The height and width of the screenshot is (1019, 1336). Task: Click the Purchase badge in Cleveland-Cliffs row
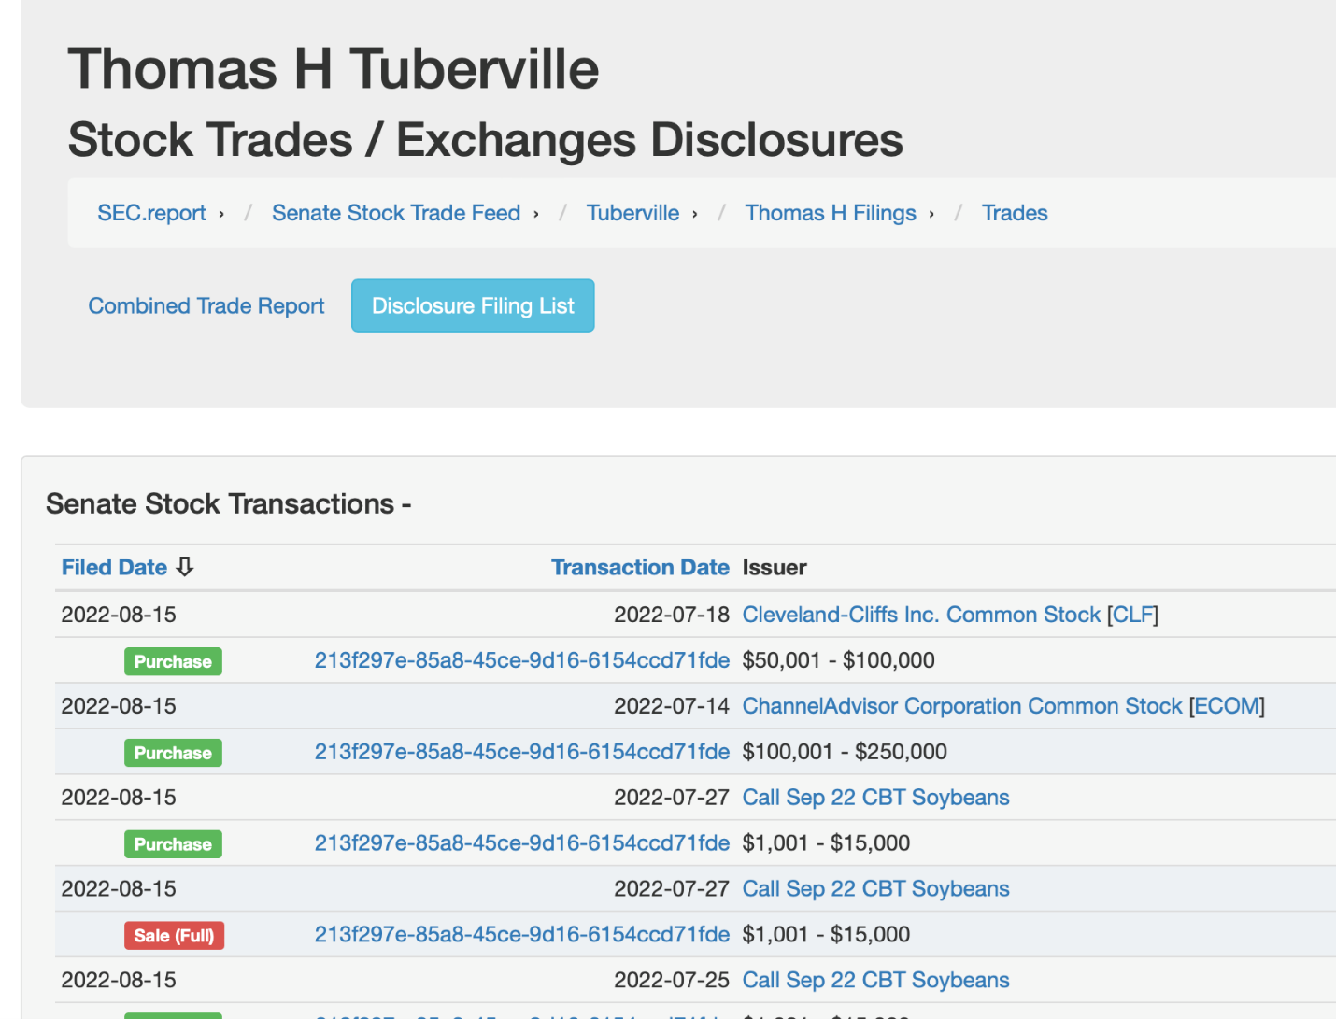(x=173, y=661)
